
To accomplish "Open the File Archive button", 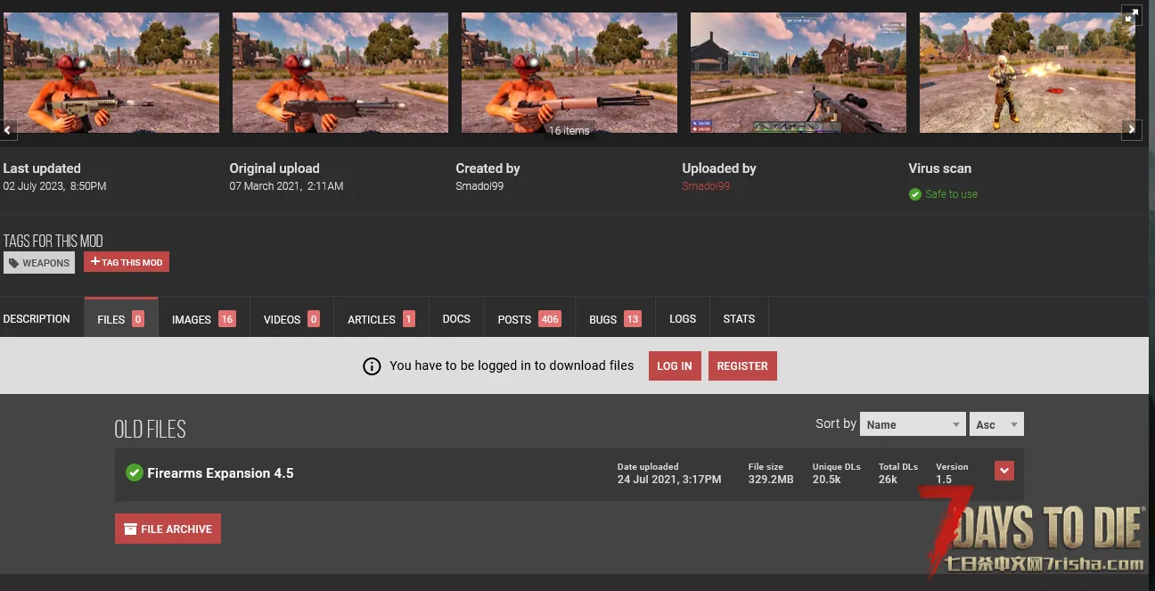I will coord(168,529).
